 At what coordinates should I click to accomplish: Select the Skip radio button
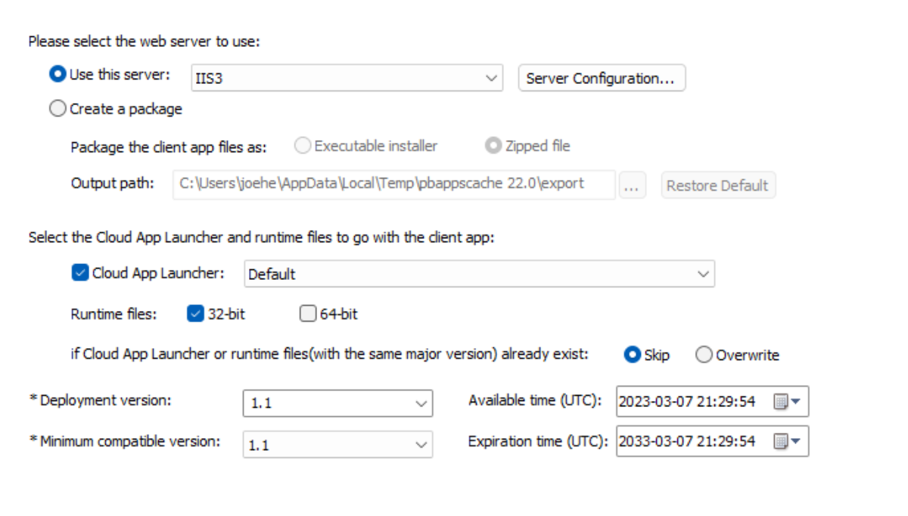click(632, 355)
